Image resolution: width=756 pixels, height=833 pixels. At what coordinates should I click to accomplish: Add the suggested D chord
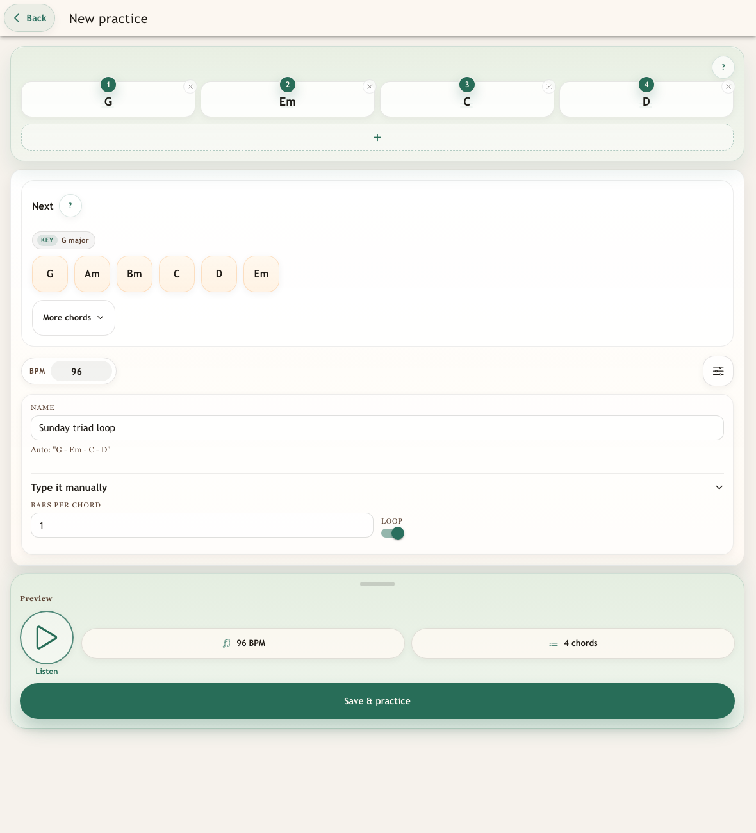219,274
